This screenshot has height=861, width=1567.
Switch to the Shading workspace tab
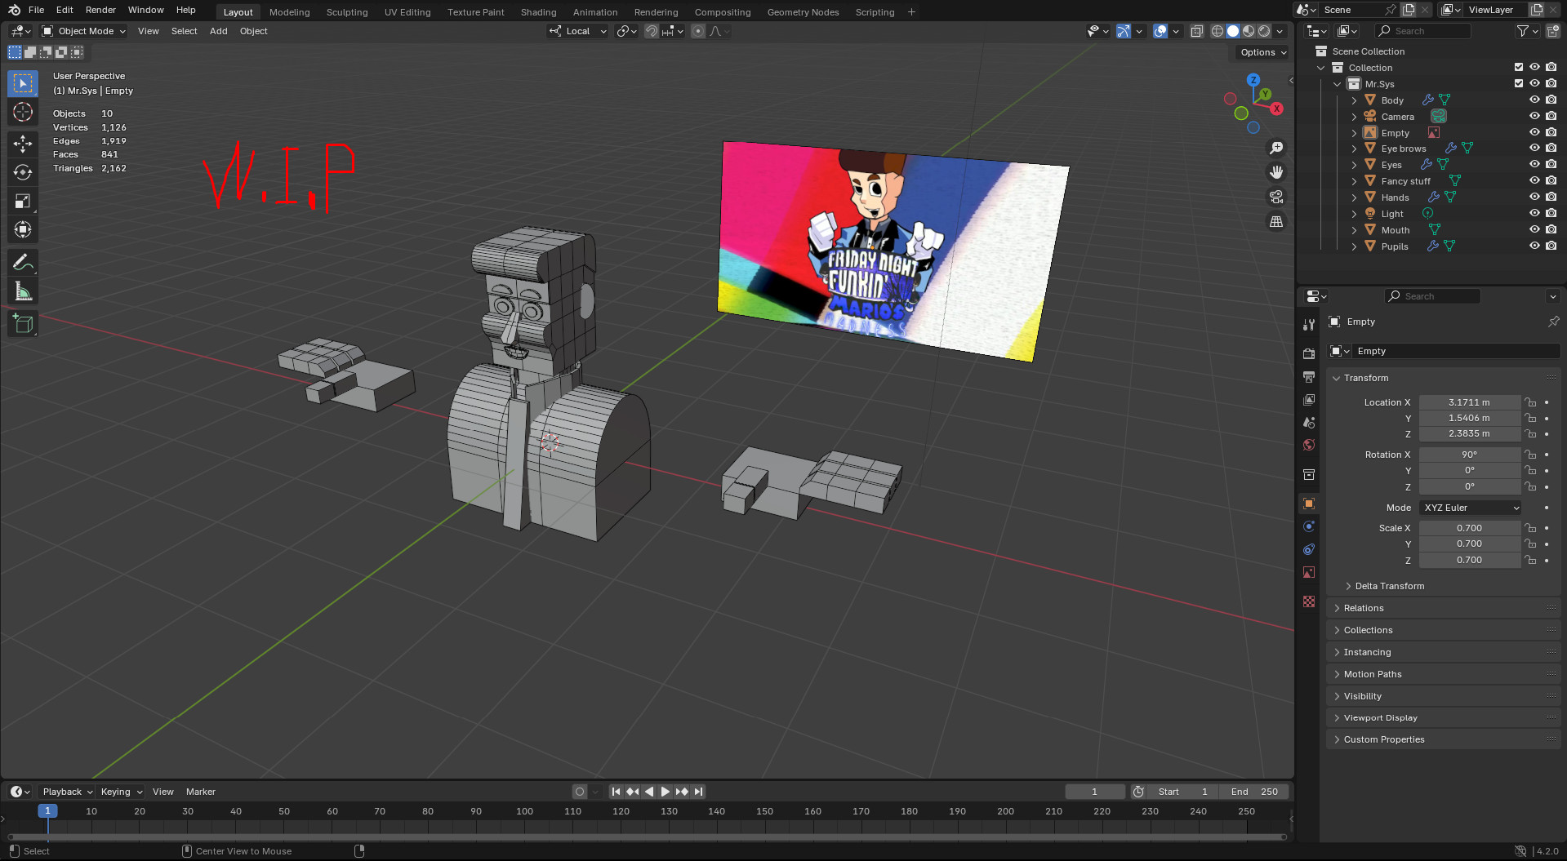click(538, 12)
